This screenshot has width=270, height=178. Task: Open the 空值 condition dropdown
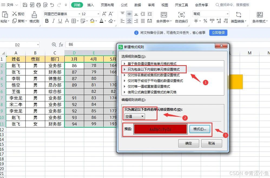[135, 117]
